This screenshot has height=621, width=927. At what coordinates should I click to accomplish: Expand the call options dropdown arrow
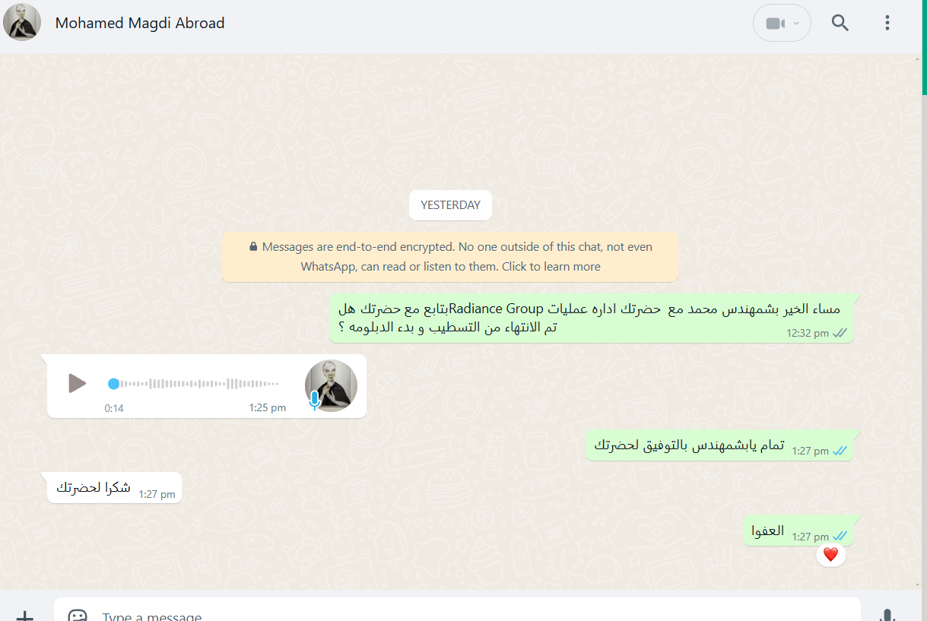coord(796,23)
